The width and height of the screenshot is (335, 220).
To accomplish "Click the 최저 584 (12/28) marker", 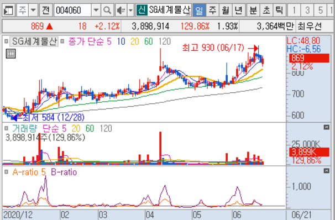I will point(49,117).
